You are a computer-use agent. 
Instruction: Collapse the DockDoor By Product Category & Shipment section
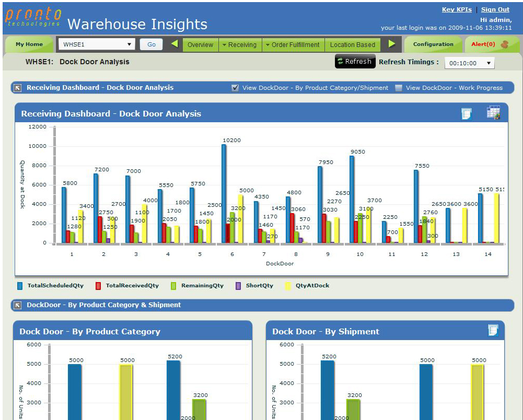[x=18, y=305]
